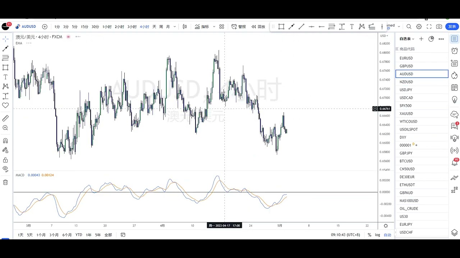Viewport: 460px width, 258px height.
Task: Open the candlestick chart type selector
Action: pos(185,27)
